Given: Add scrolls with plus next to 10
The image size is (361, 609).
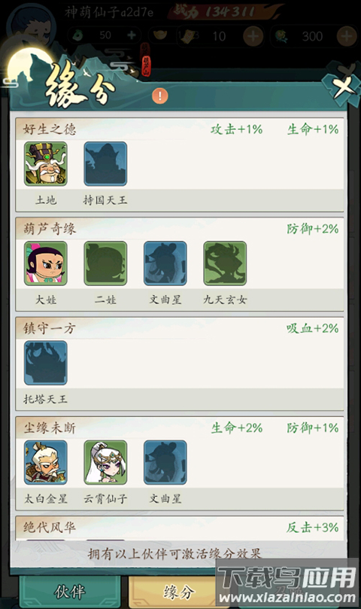Looking at the screenshot, I should click(253, 36).
